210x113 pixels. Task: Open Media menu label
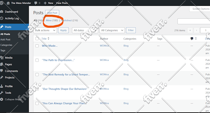click(x=9, y=58)
